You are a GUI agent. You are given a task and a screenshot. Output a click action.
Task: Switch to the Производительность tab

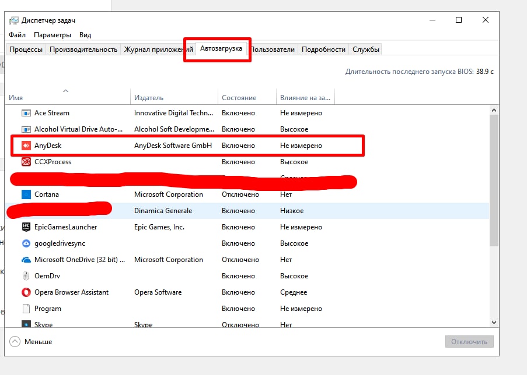pyautogui.click(x=83, y=49)
